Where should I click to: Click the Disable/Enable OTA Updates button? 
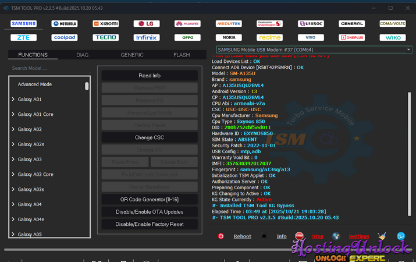pyautogui.click(x=150, y=212)
